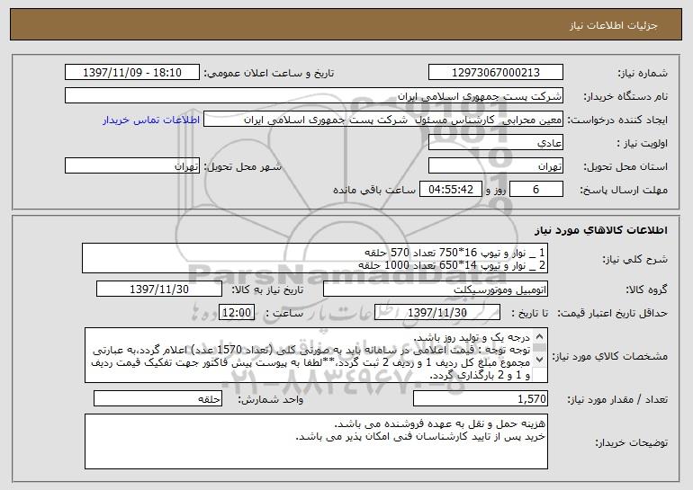Click the scroll up arrow in specifications box
Screen dimensions: 693x490
[x=539, y=337]
